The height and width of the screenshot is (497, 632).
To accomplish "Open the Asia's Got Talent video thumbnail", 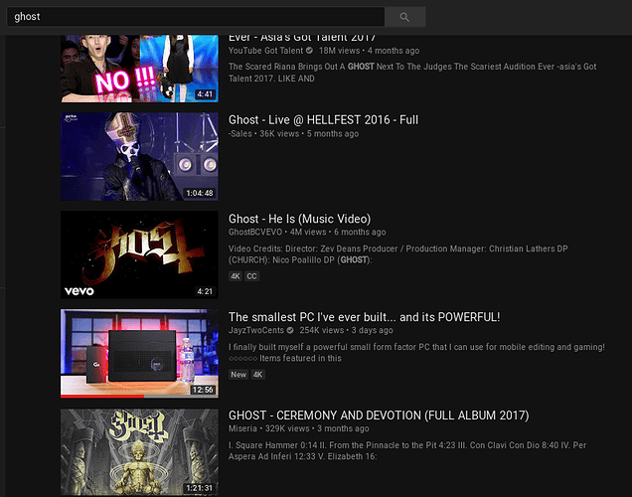I will 139,69.
